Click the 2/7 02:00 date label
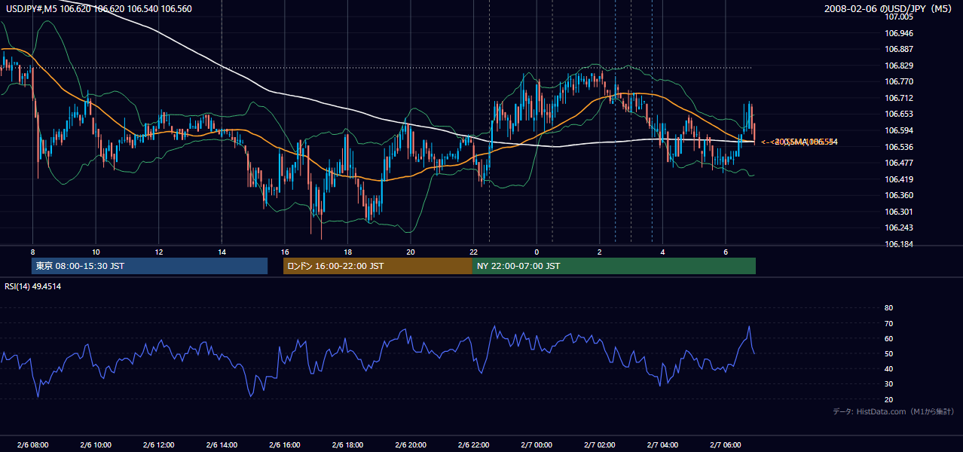The height and width of the screenshot is (452, 963). point(600,444)
